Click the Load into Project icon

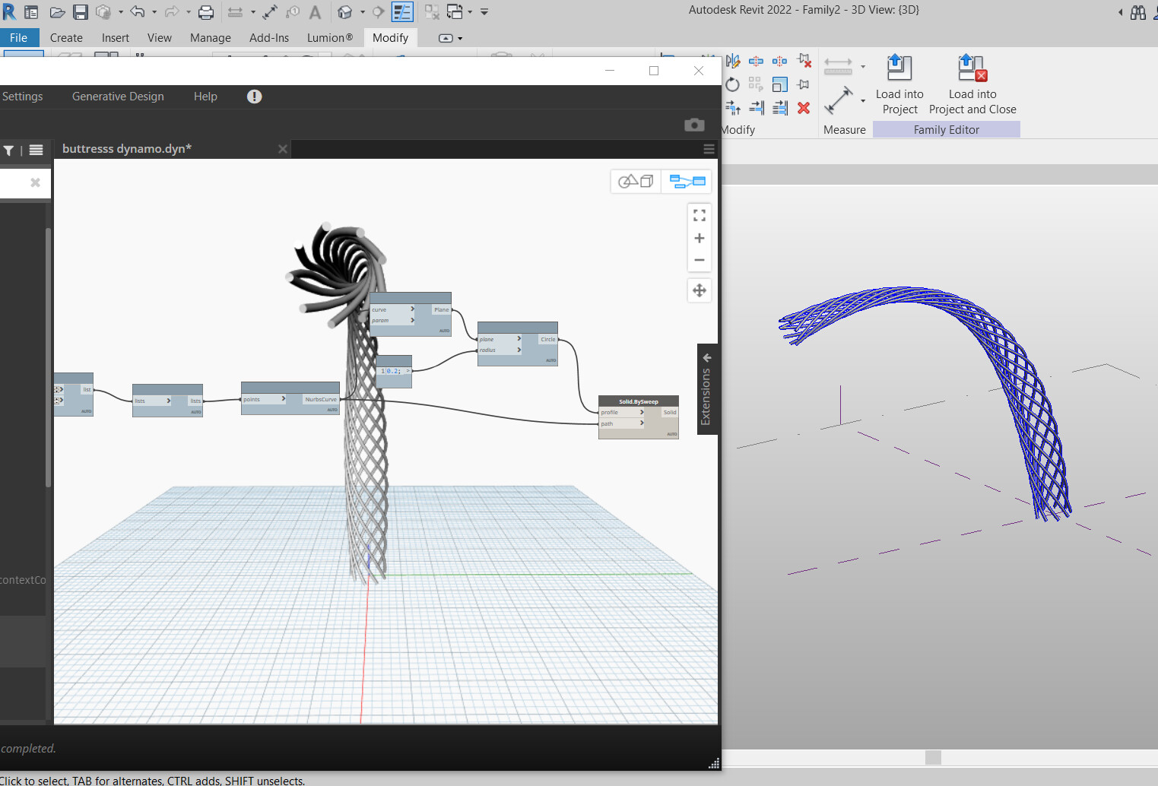899,68
